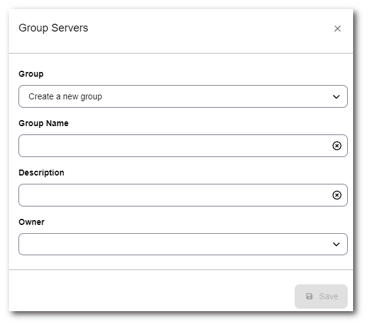
Task: Click empty dialog space below Owner dropdown
Action: coord(179,262)
